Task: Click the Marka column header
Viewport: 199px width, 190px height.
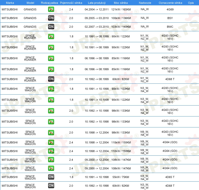Action: click(x=10, y=3)
